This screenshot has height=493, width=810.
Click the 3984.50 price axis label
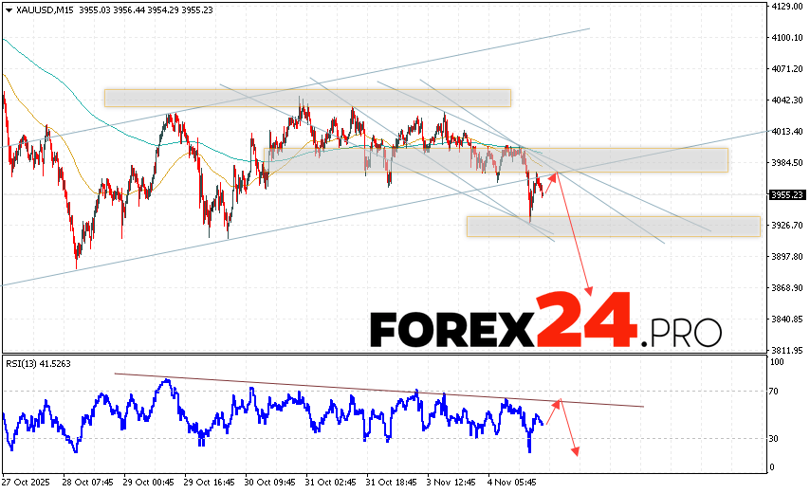click(787, 163)
